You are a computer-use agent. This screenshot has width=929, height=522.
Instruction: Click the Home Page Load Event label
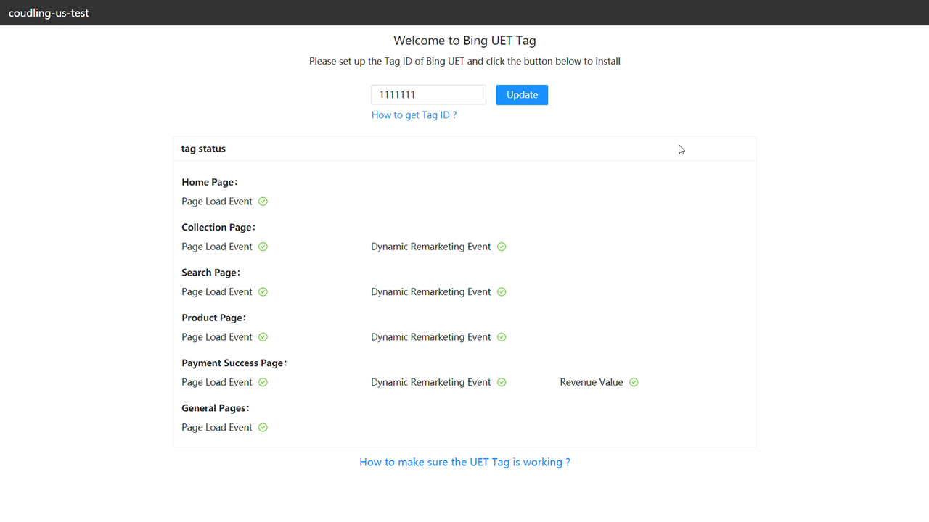pos(216,201)
